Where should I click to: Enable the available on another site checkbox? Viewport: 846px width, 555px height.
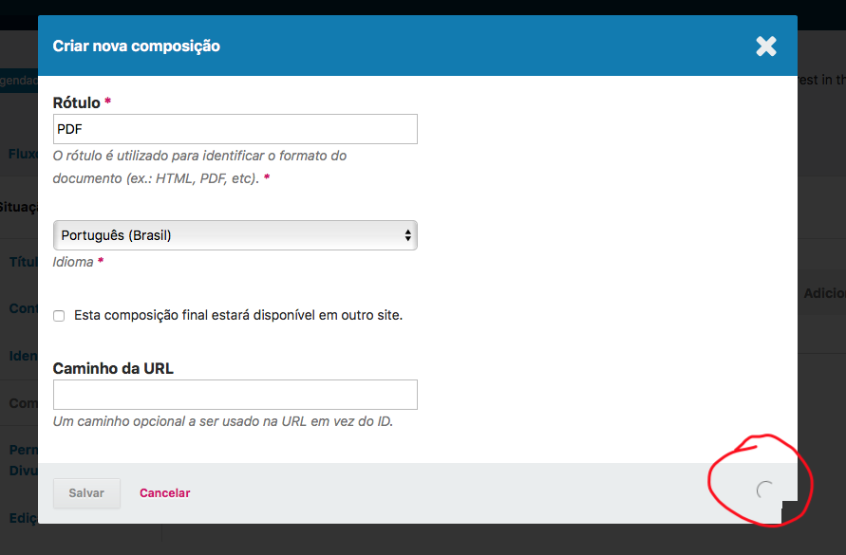coord(59,316)
